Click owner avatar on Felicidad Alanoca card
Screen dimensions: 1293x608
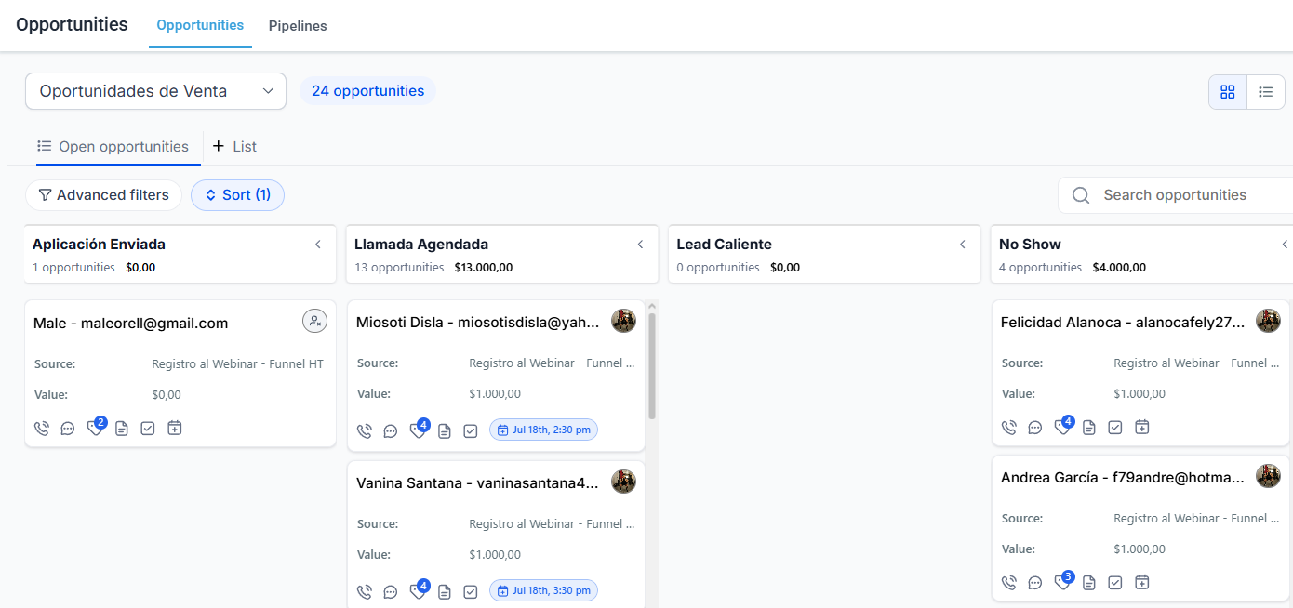click(1268, 321)
